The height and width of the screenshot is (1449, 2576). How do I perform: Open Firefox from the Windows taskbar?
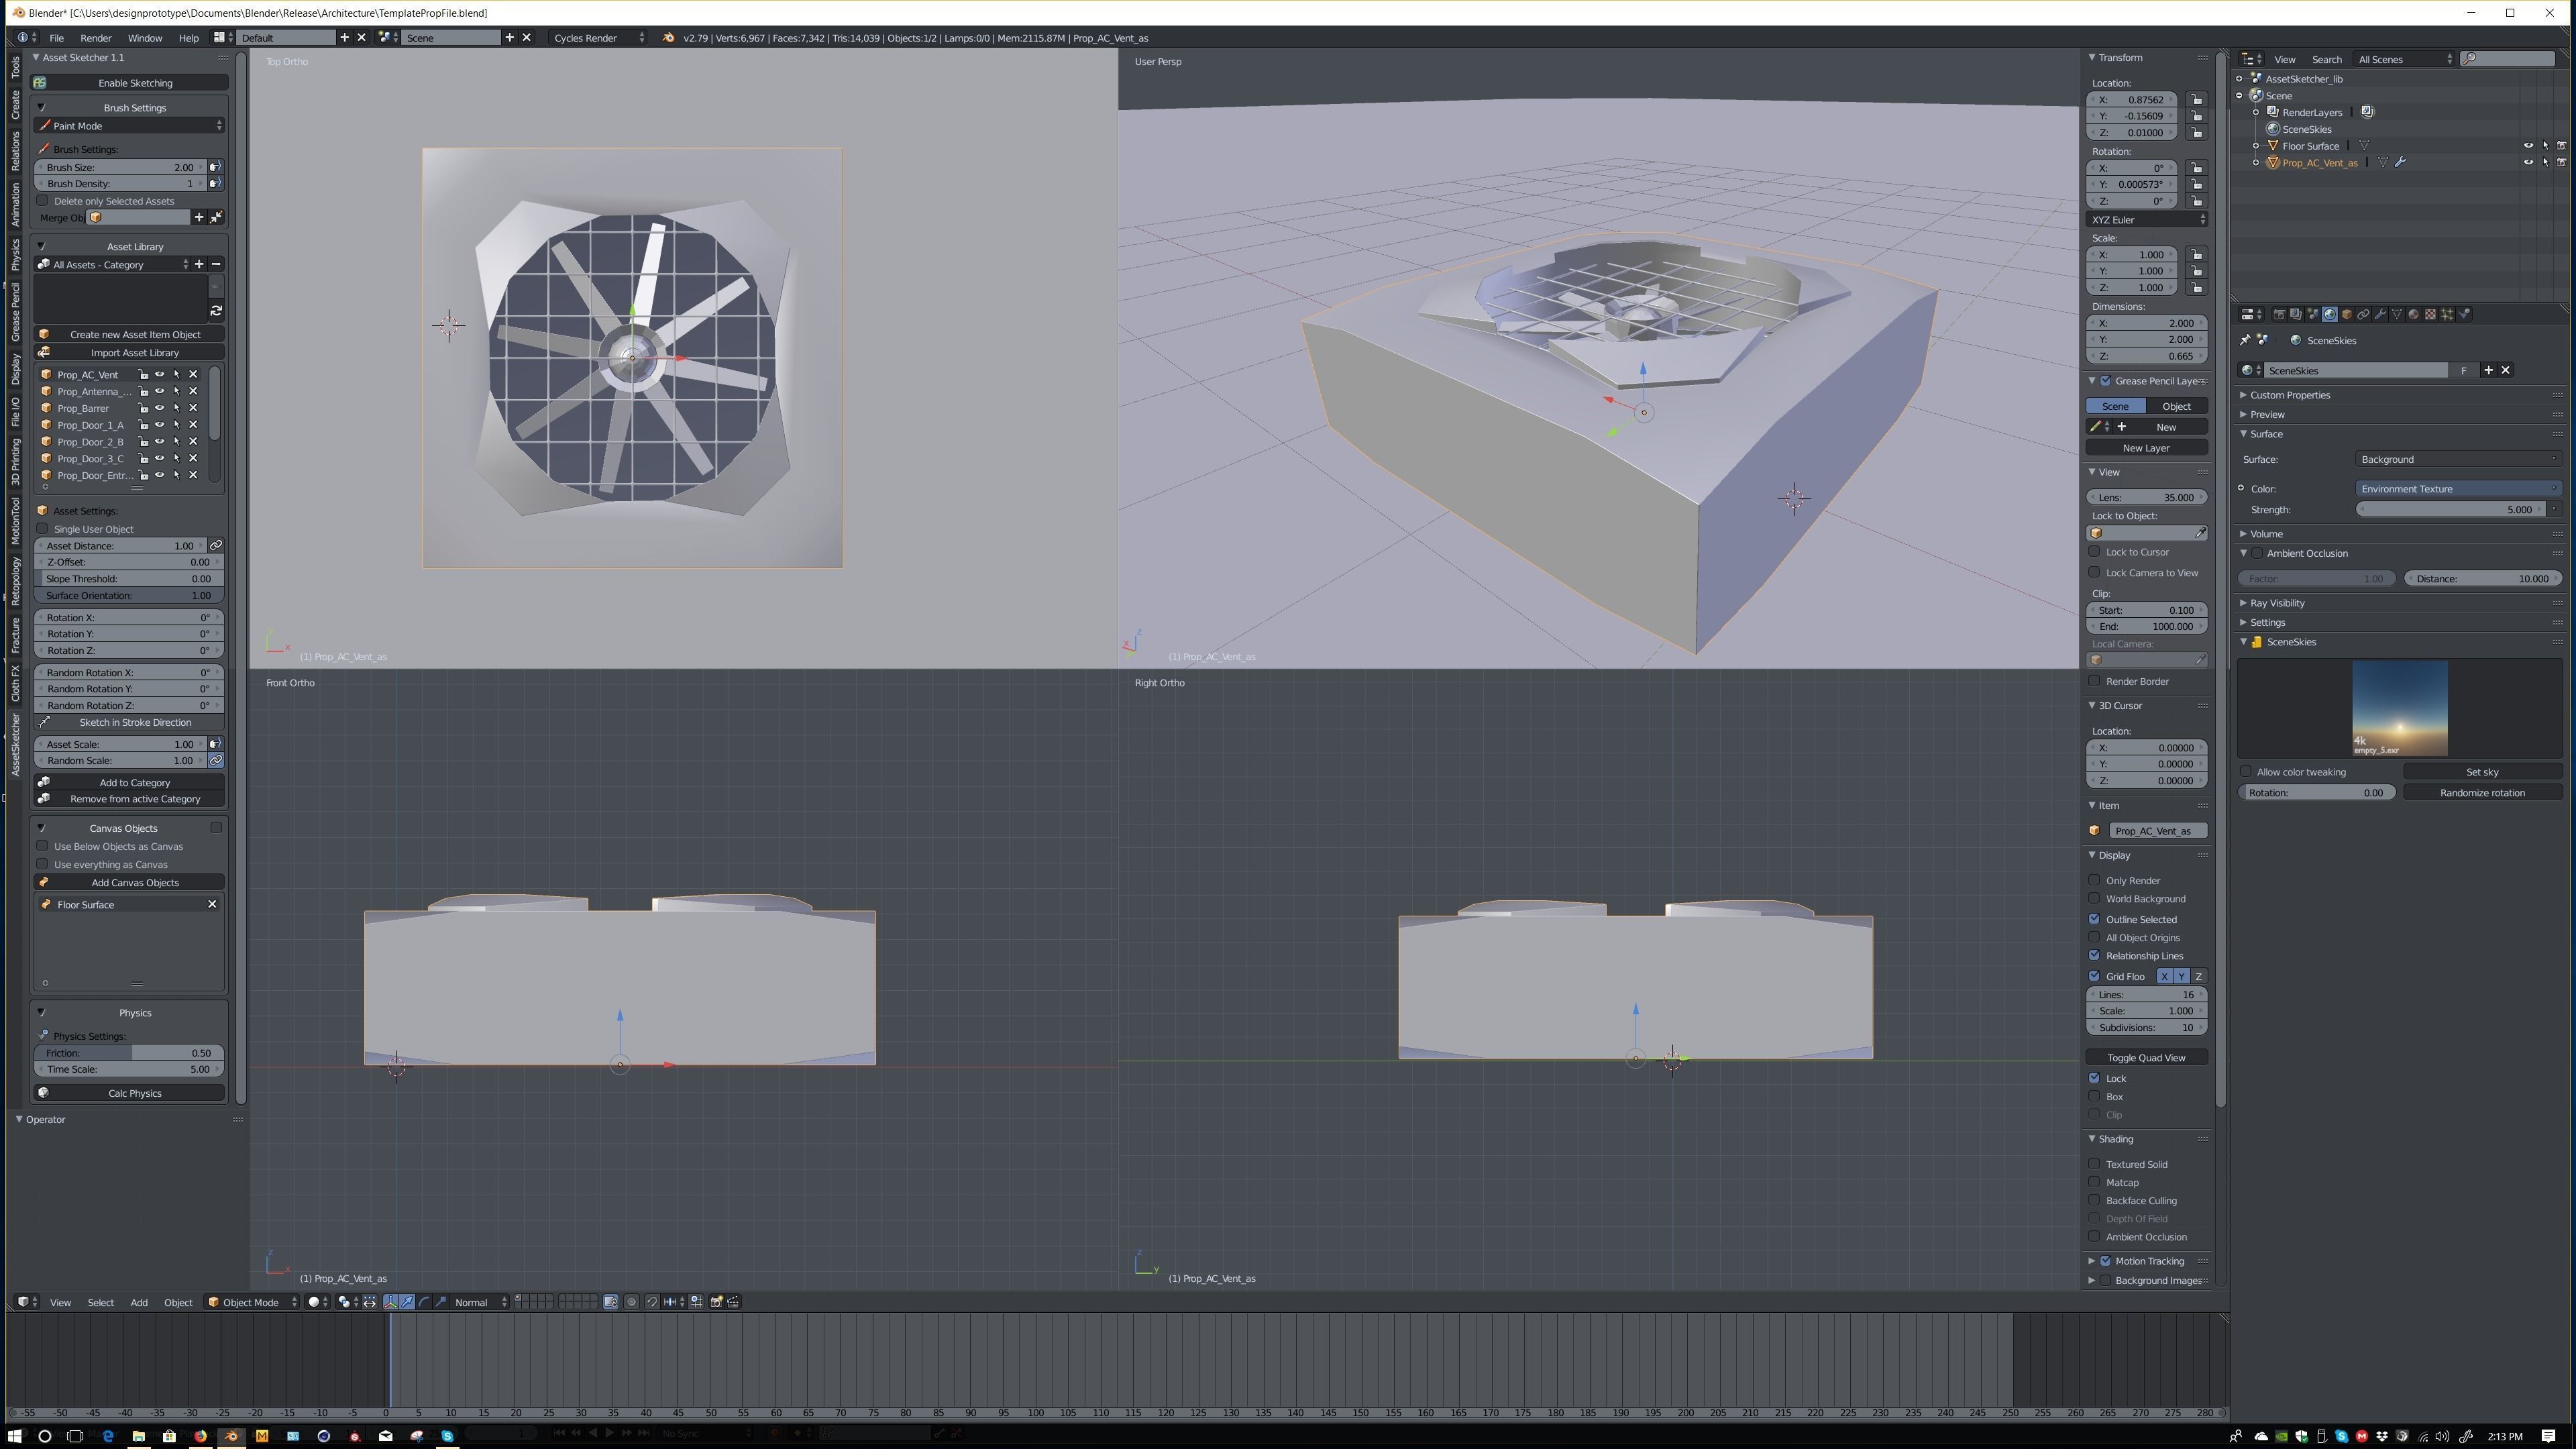[200, 1436]
